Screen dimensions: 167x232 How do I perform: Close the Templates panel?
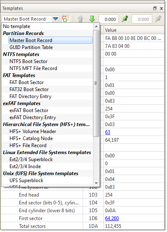click(161, 8)
